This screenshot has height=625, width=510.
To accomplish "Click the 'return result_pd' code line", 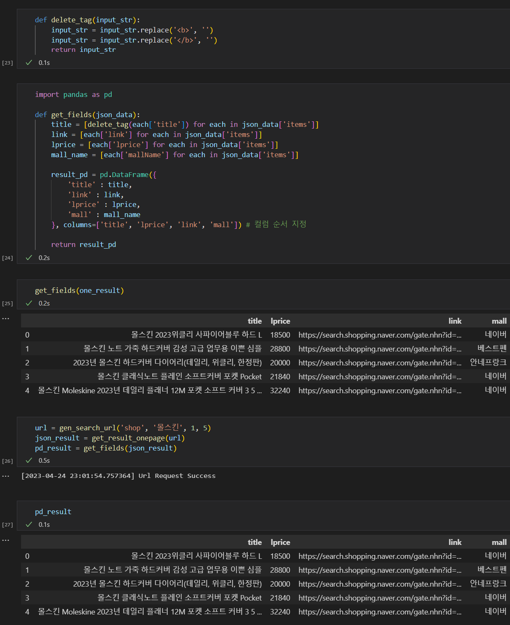I will point(83,244).
